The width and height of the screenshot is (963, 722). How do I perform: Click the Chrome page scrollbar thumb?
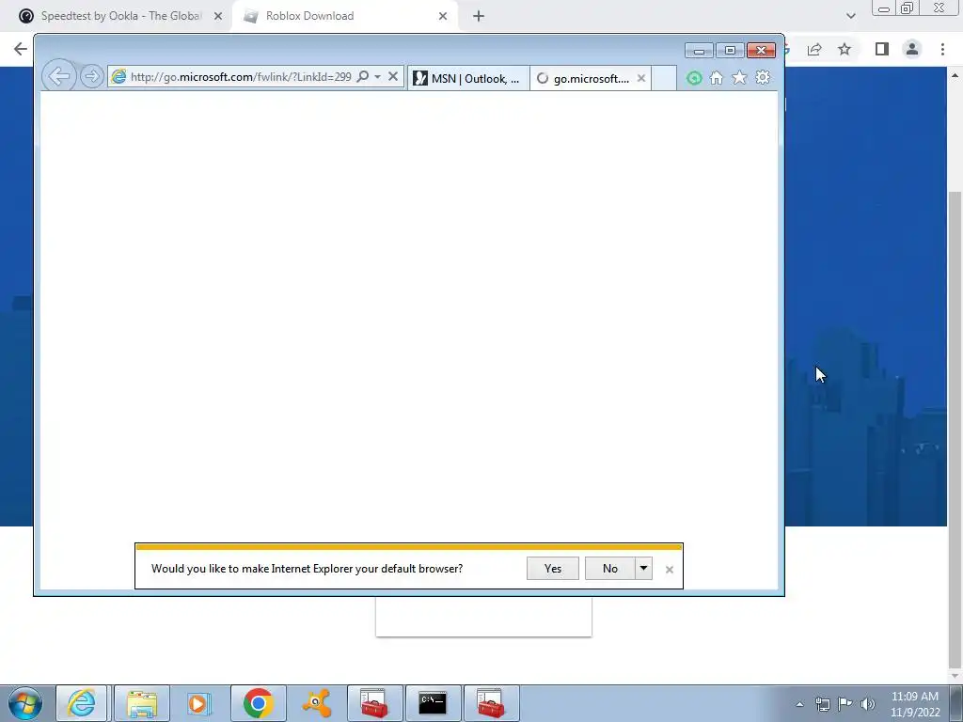[955, 430]
